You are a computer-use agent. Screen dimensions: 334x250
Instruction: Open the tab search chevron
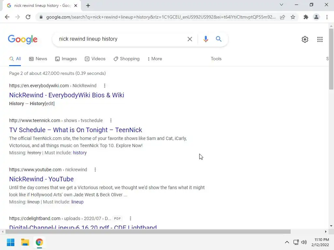(x=281, y=5)
